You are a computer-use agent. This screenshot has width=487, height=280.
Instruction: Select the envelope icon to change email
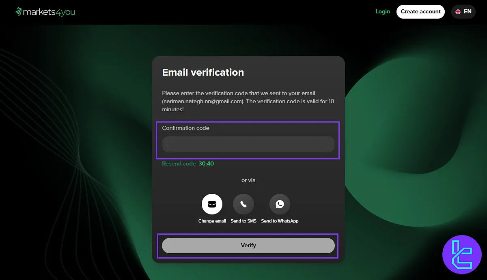tap(212, 204)
